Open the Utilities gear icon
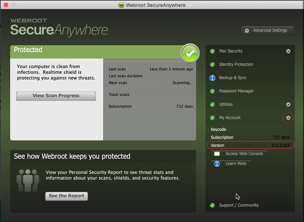The image size is (304, 222). [x=288, y=104]
